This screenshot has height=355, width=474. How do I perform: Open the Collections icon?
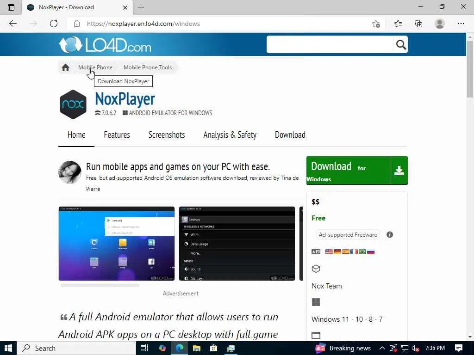click(x=418, y=24)
